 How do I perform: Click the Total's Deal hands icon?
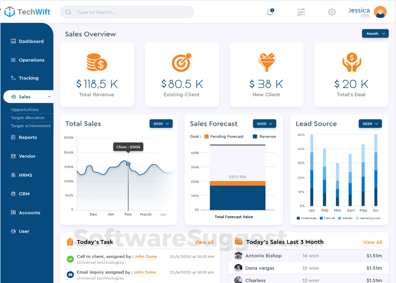pos(352,62)
